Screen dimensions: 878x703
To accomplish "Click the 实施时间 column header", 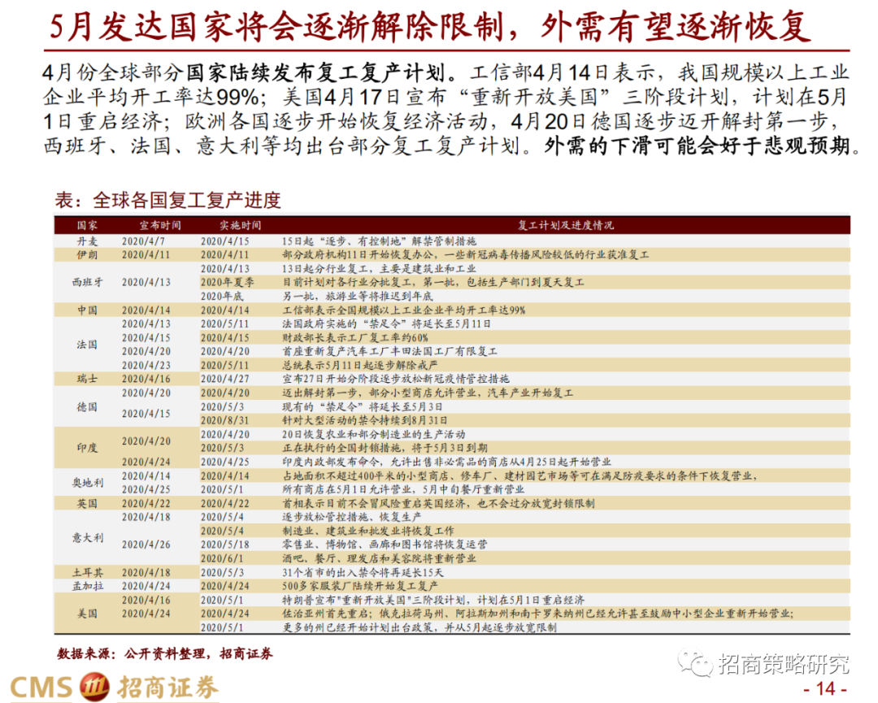I will point(240,225).
